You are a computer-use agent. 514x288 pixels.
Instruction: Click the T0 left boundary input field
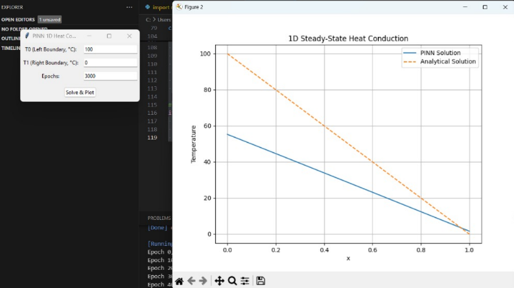tap(110, 49)
